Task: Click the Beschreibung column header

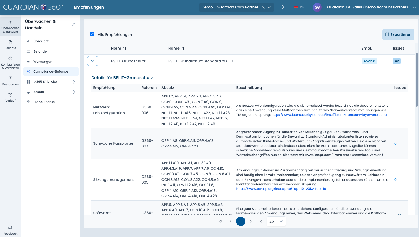Action: click(x=249, y=88)
